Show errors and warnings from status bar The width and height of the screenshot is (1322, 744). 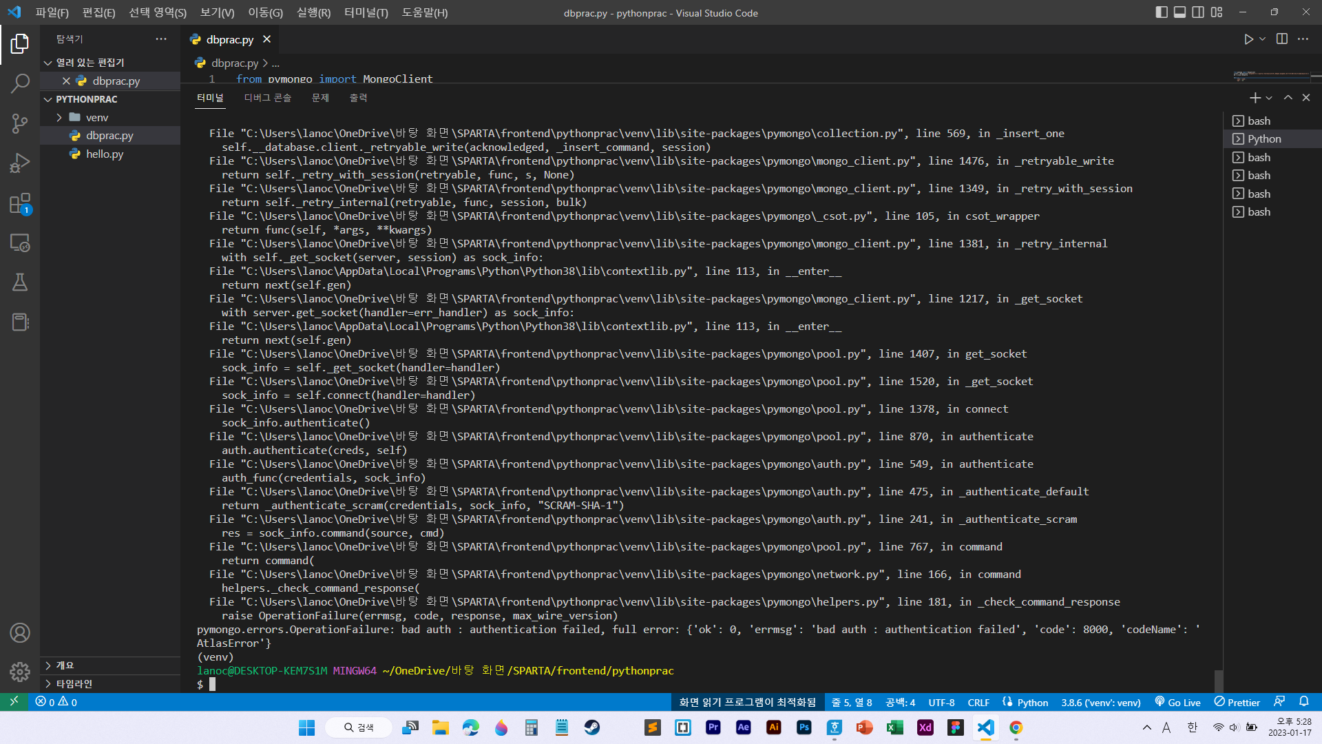click(x=56, y=702)
